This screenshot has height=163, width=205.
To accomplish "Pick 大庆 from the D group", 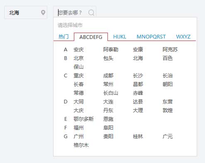I will [78, 110].
